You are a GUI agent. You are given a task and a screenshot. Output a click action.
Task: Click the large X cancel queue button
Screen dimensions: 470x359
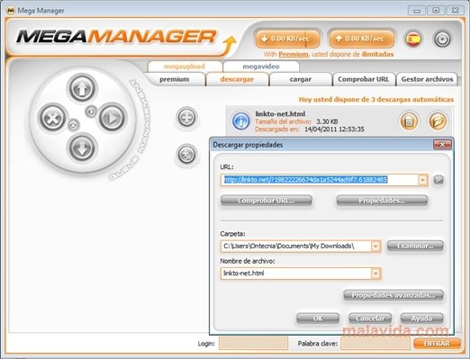(52, 118)
